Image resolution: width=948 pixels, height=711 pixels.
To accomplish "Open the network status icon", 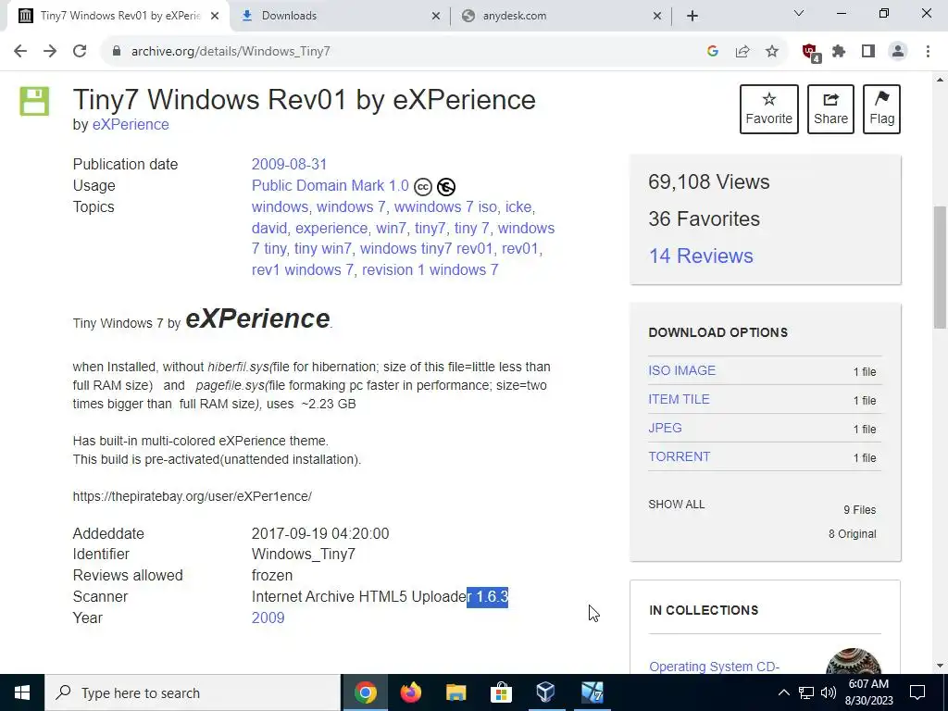I will tap(806, 692).
